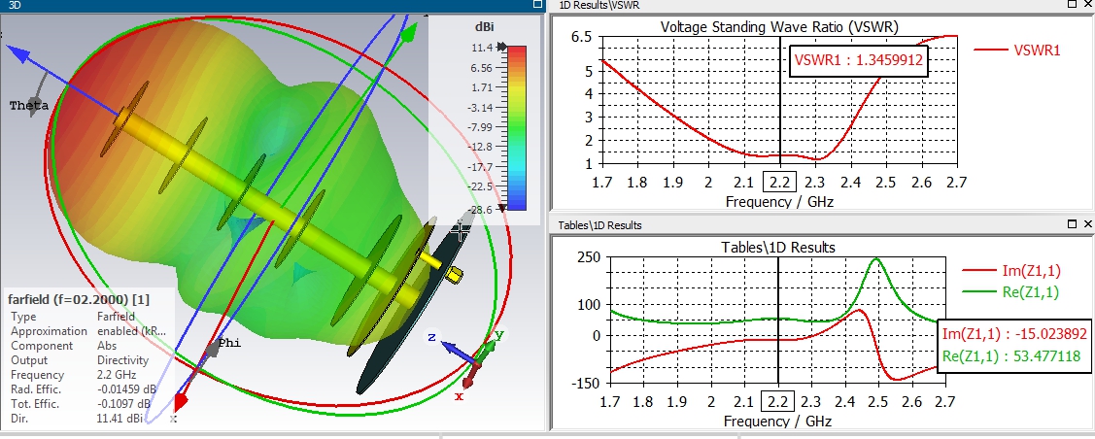This screenshot has width=1095, height=439.
Task: Click the Voltage Standing Wave Ratio plot title
Action: (779, 27)
